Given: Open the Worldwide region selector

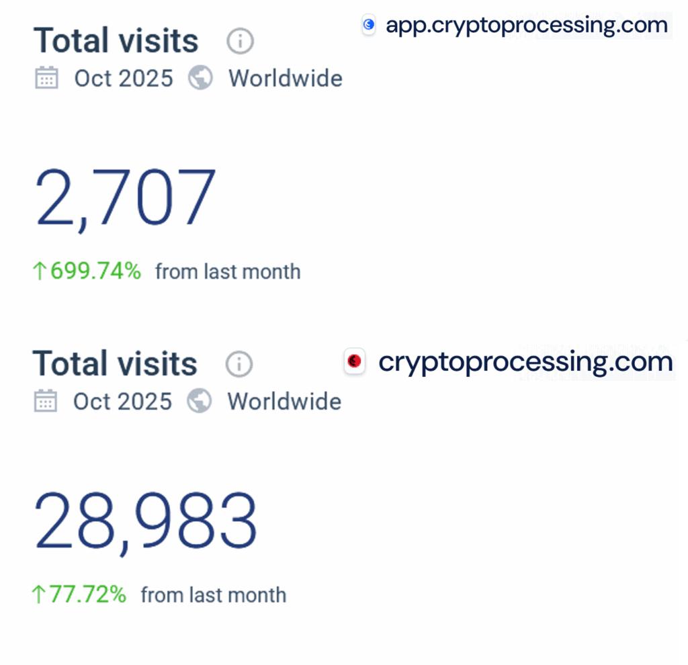Looking at the screenshot, I should [285, 78].
